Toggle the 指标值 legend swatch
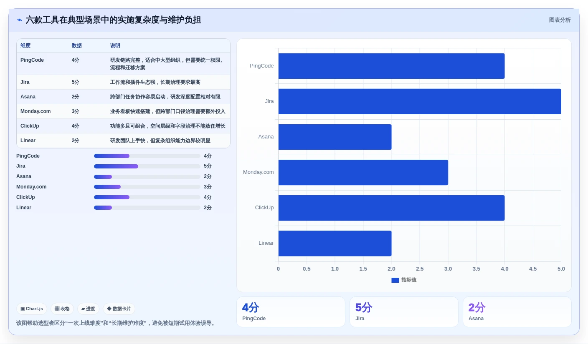This screenshot has height=344, width=588. [x=395, y=280]
